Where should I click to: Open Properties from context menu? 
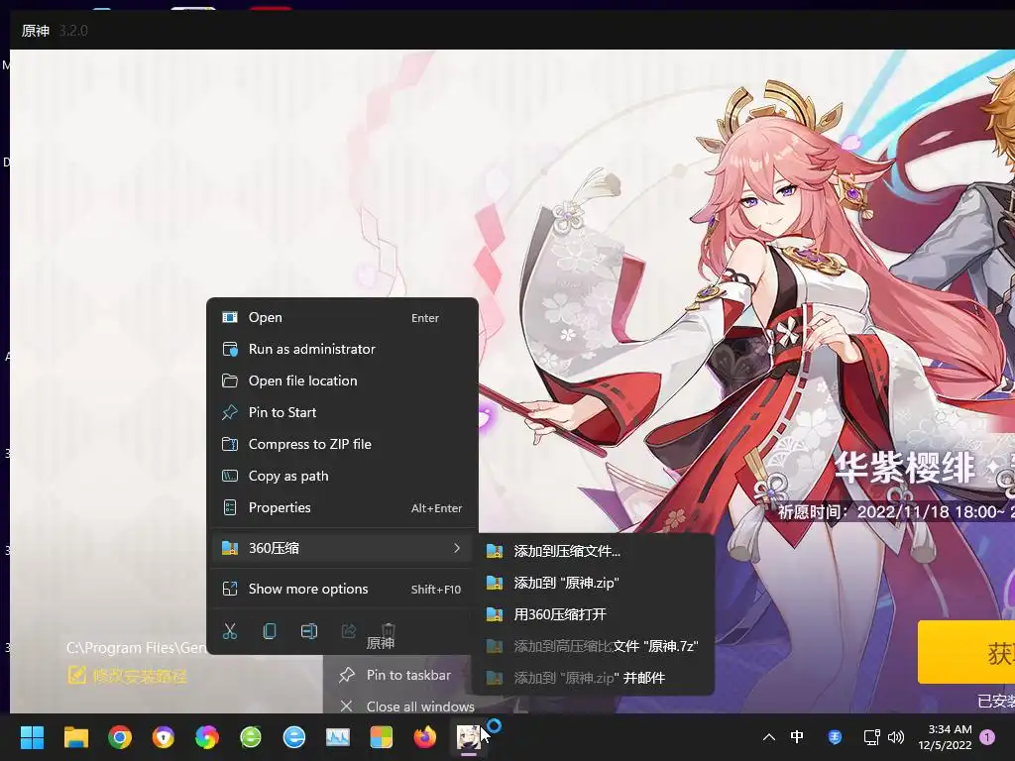tap(342, 507)
